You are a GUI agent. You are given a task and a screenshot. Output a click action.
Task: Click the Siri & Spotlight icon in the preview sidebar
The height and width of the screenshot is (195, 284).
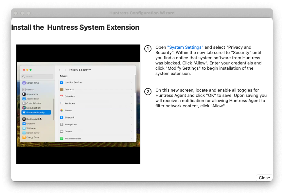point(24,108)
